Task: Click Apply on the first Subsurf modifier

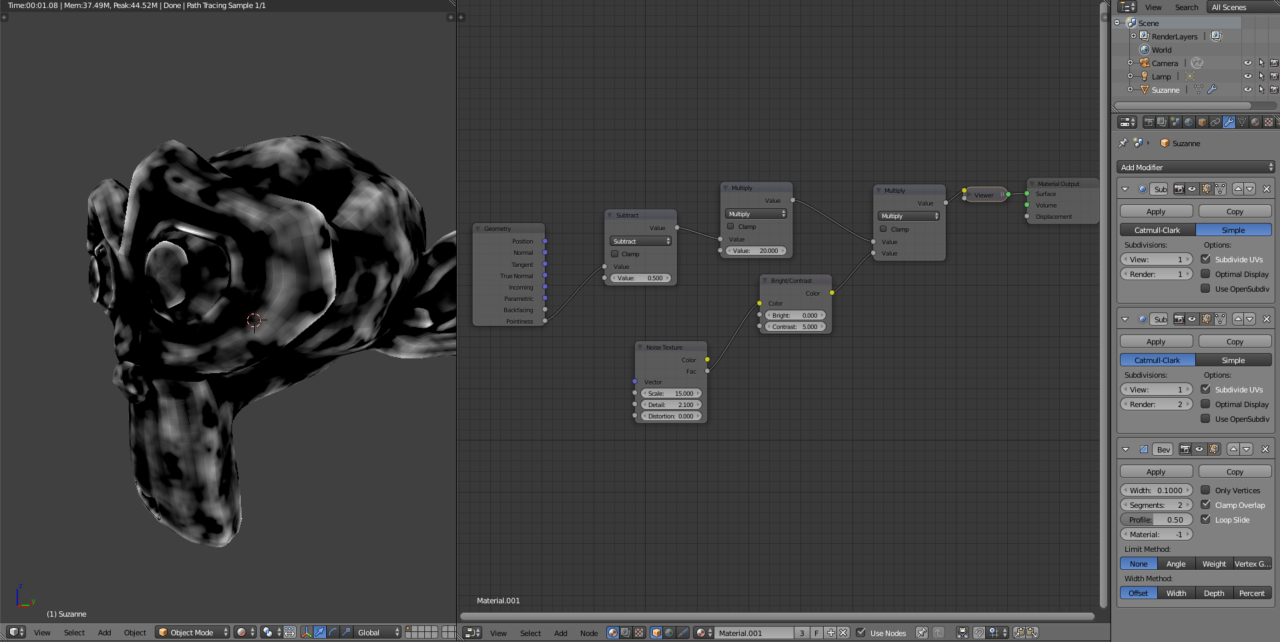Action: tap(1156, 211)
